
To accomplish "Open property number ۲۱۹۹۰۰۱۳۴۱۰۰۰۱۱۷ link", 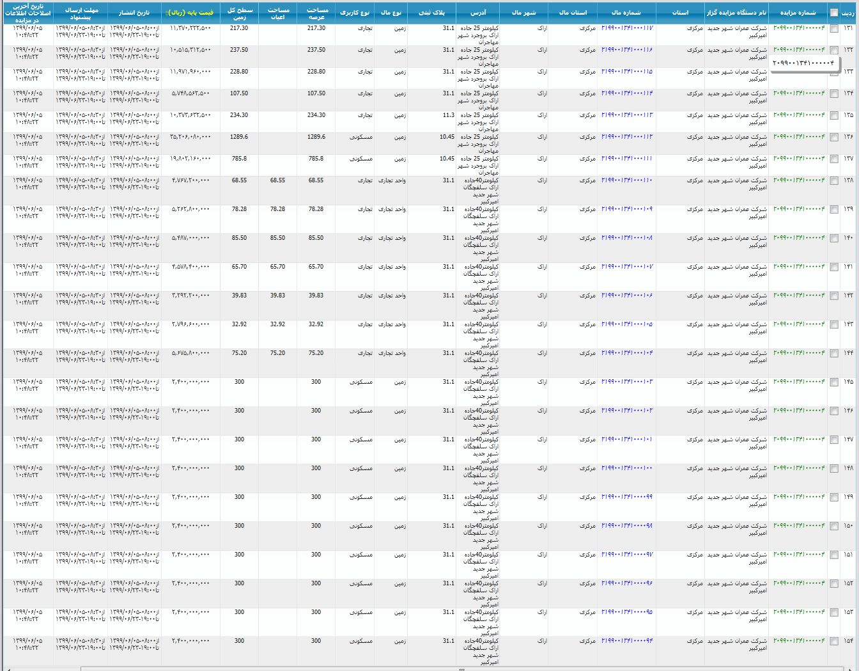I will pos(627,28).
